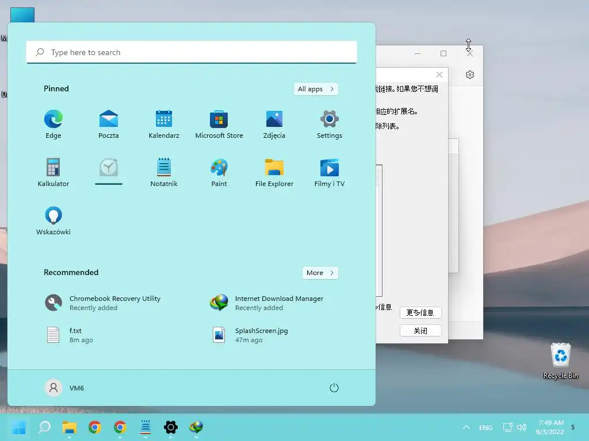Open the Recycle Bin on the desktop
This screenshot has height=441, width=589.
pos(560,361)
